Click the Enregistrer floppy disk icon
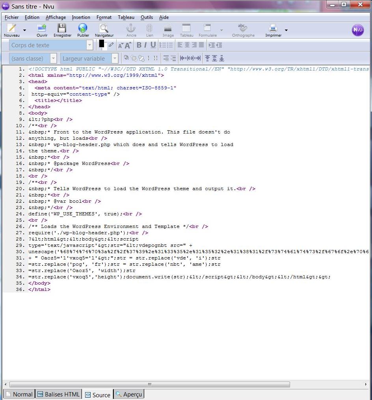 (x=62, y=28)
